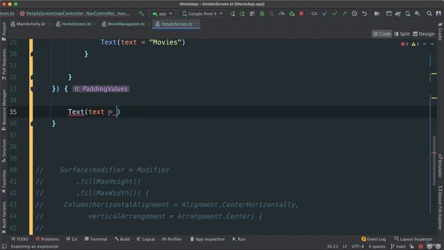Collapse code fold marker on line 36

point(32,124)
